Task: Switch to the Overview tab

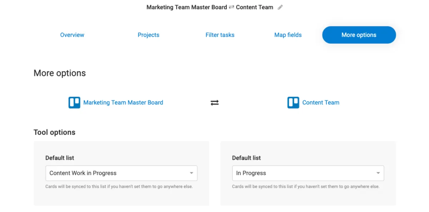Action: click(72, 35)
